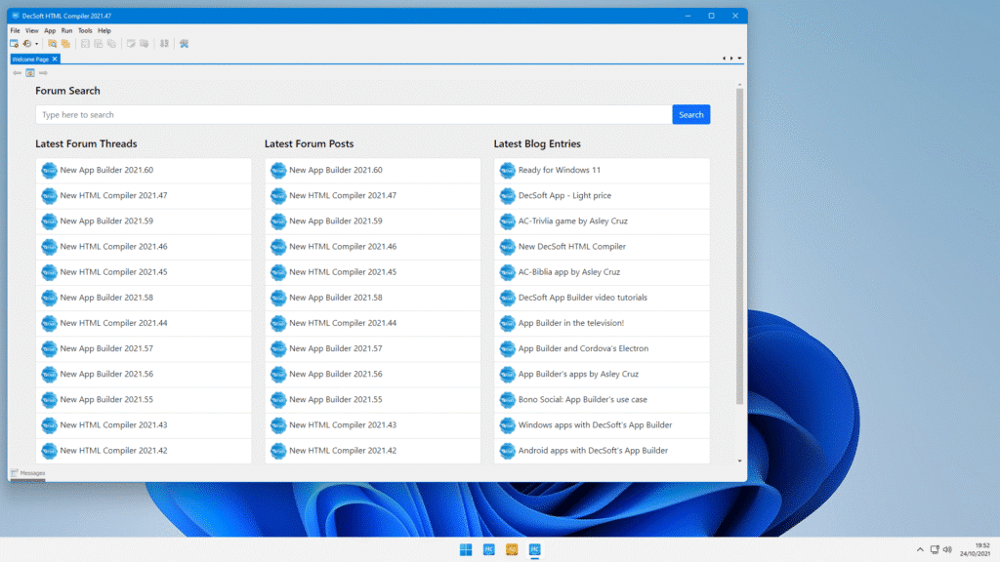Click the open recent file toolbar icon
Screen dimensions: 1000x562
(26, 43)
